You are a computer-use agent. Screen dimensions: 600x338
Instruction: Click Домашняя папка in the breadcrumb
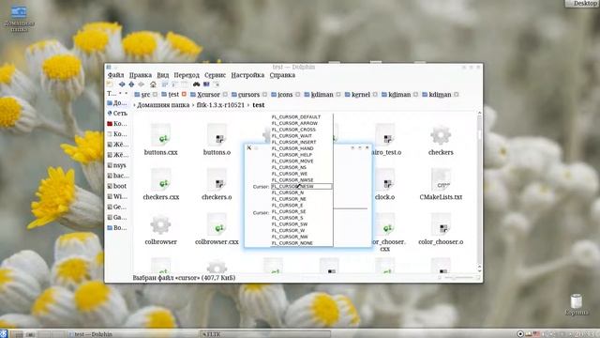pos(163,105)
